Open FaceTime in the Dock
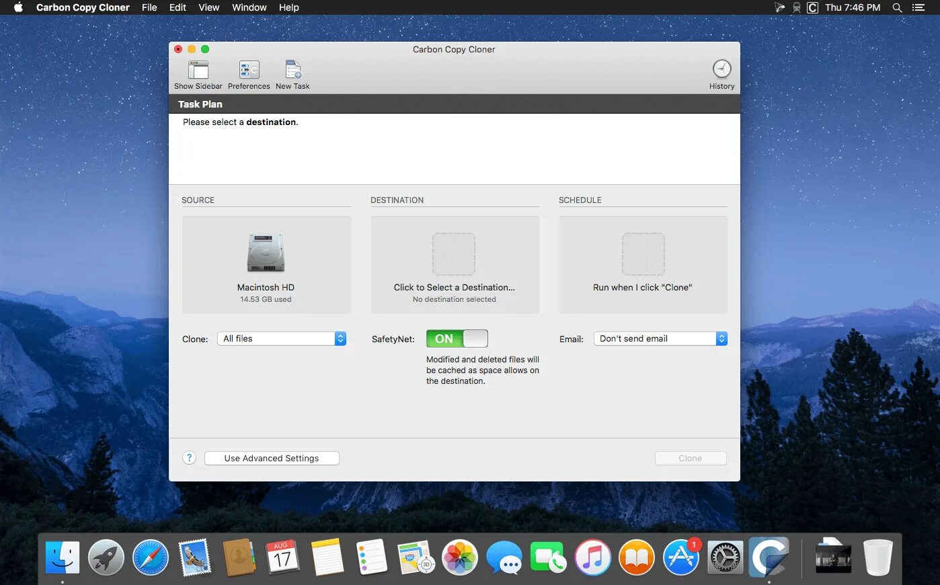This screenshot has width=940, height=585. (x=548, y=557)
